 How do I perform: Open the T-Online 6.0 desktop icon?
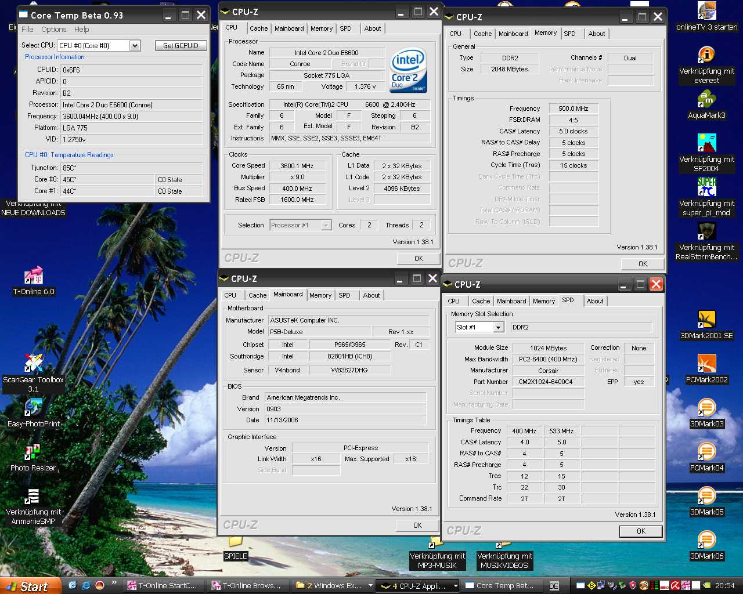click(x=34, y=276)
